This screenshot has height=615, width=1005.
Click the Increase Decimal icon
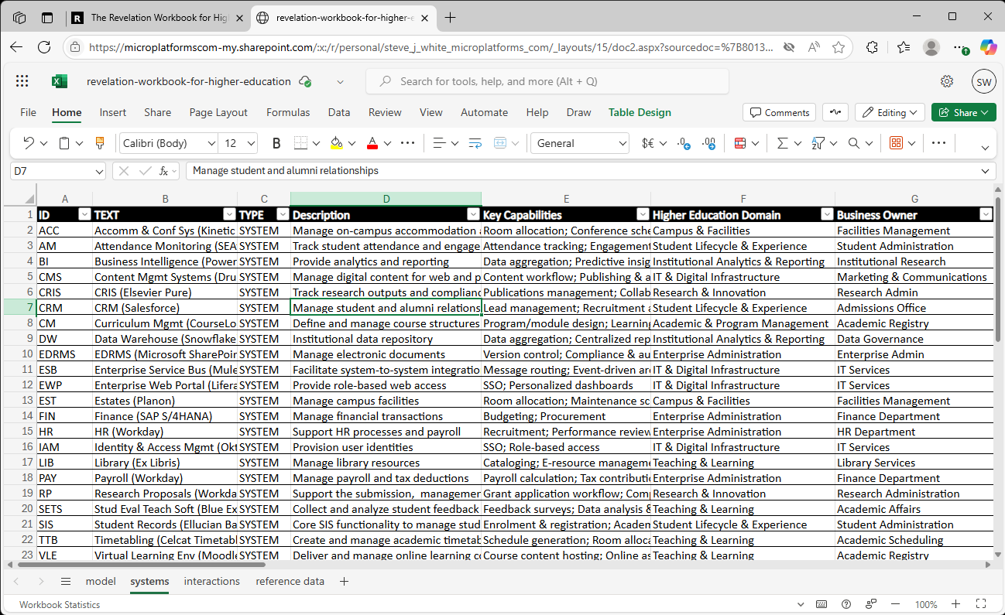click(709, 143)
